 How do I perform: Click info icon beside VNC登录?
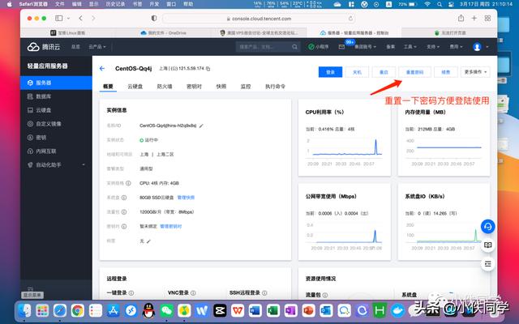point(193,293)
